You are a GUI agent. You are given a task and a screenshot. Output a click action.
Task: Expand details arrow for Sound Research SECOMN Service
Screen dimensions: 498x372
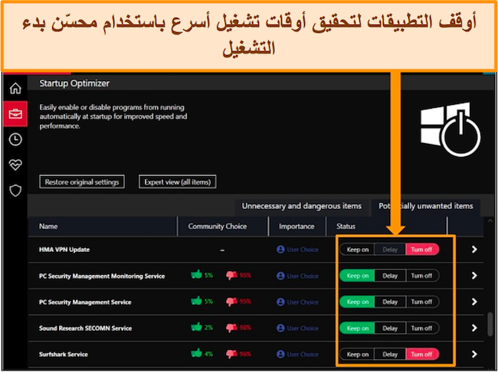pyautogui.click(x=474, y=328)
